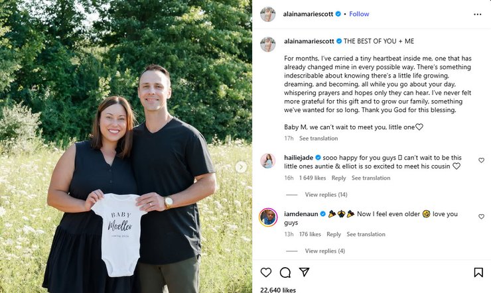
Task: Go to next photo with carousel arrow
Action: pyautogui.click(x=241, y=167)
